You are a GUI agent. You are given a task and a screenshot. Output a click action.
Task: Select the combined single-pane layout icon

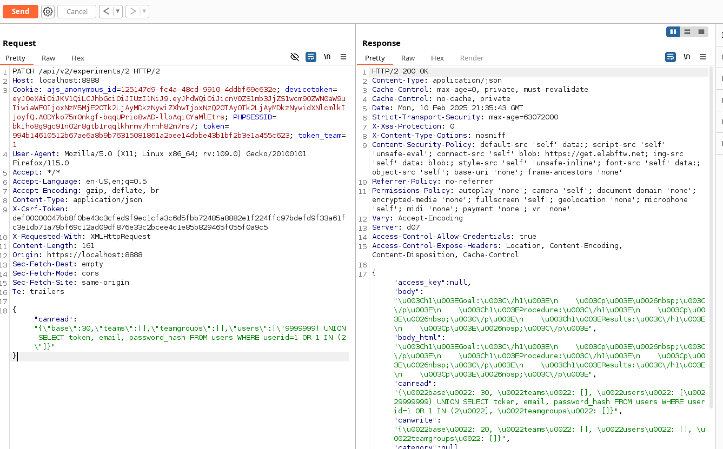point(701,32)
